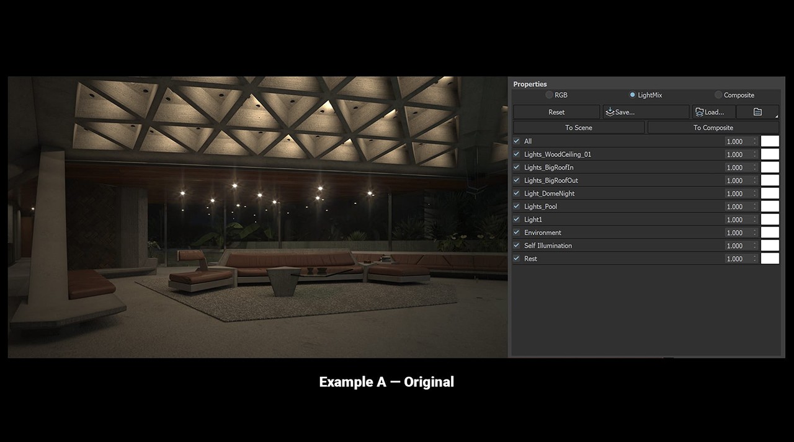
Task: Open the presets list icon dropdown
Action: (757, 112)
